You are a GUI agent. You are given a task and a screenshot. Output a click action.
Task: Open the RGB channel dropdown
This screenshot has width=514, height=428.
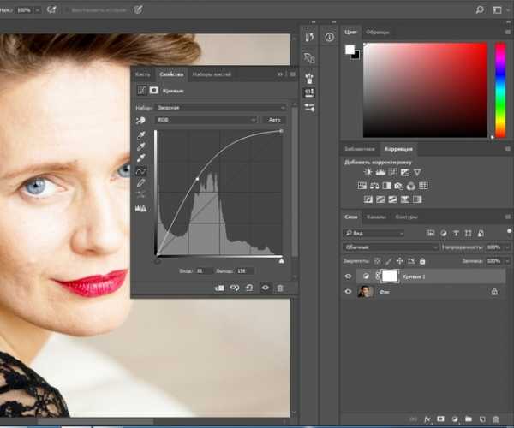point(206,120)
